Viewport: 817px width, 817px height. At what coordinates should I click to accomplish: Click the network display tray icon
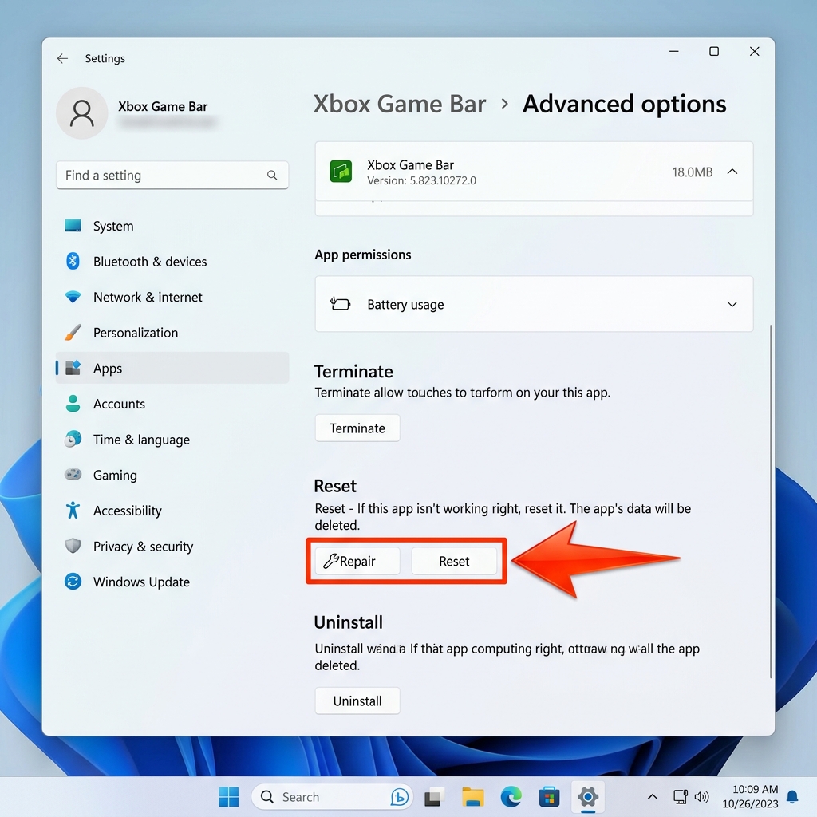[680, 797]
